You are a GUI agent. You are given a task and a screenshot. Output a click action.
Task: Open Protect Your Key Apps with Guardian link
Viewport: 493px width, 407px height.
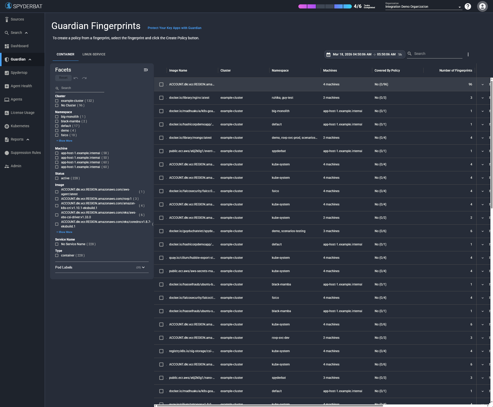point(174,28)
